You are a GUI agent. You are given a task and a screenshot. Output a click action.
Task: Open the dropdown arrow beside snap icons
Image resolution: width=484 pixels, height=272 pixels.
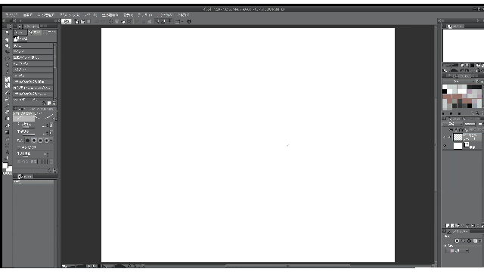[182, 21]
